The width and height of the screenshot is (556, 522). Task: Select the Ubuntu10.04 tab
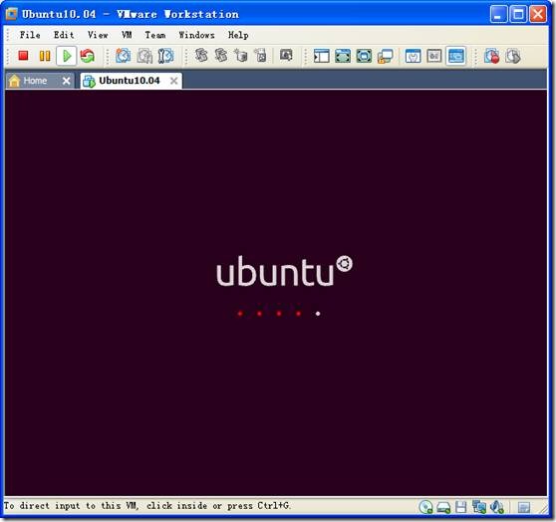(130, 81)
